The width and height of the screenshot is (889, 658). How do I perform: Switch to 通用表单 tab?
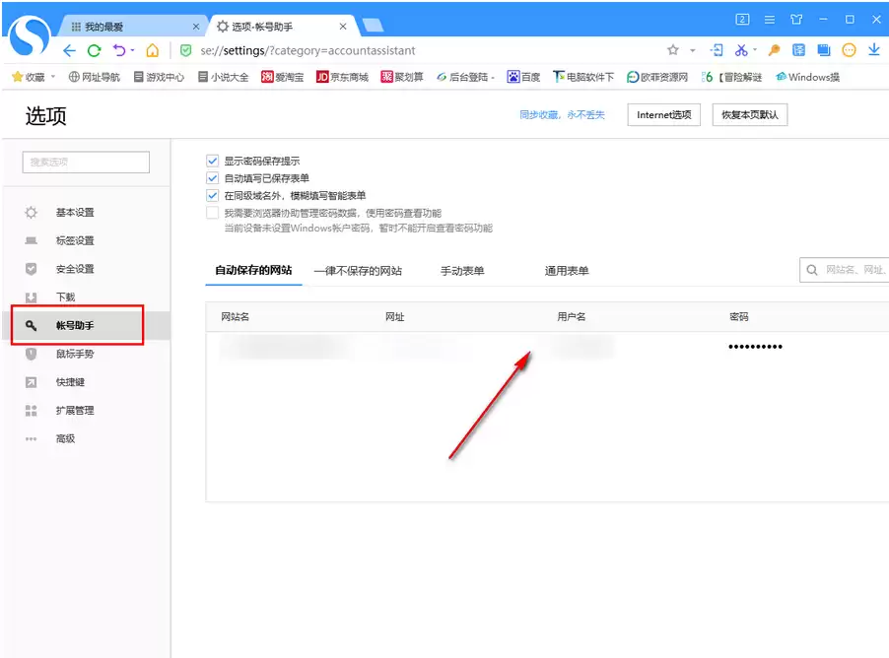[x=567, y=271]
